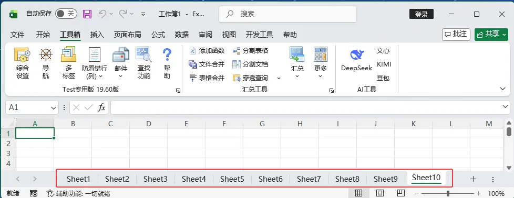Click the 文件合并 file merge icon
514x198 pixels.
[192, 64]
